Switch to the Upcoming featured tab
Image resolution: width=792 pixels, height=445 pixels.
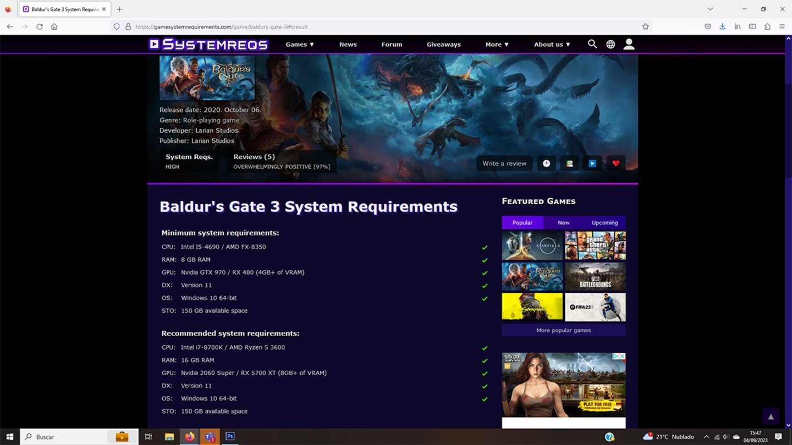click(605, 222)
